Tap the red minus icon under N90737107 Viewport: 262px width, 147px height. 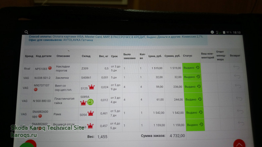35,89
